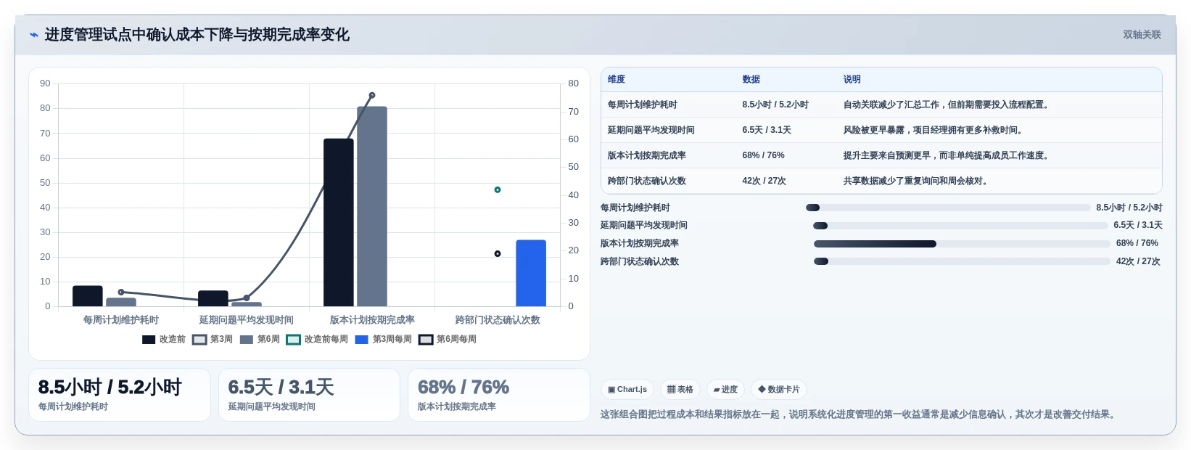Click table cell 8.5小时 / 5.2小时

775,105
